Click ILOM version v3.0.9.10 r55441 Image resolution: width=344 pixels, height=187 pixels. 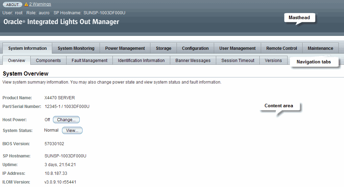tap(60, 182)
